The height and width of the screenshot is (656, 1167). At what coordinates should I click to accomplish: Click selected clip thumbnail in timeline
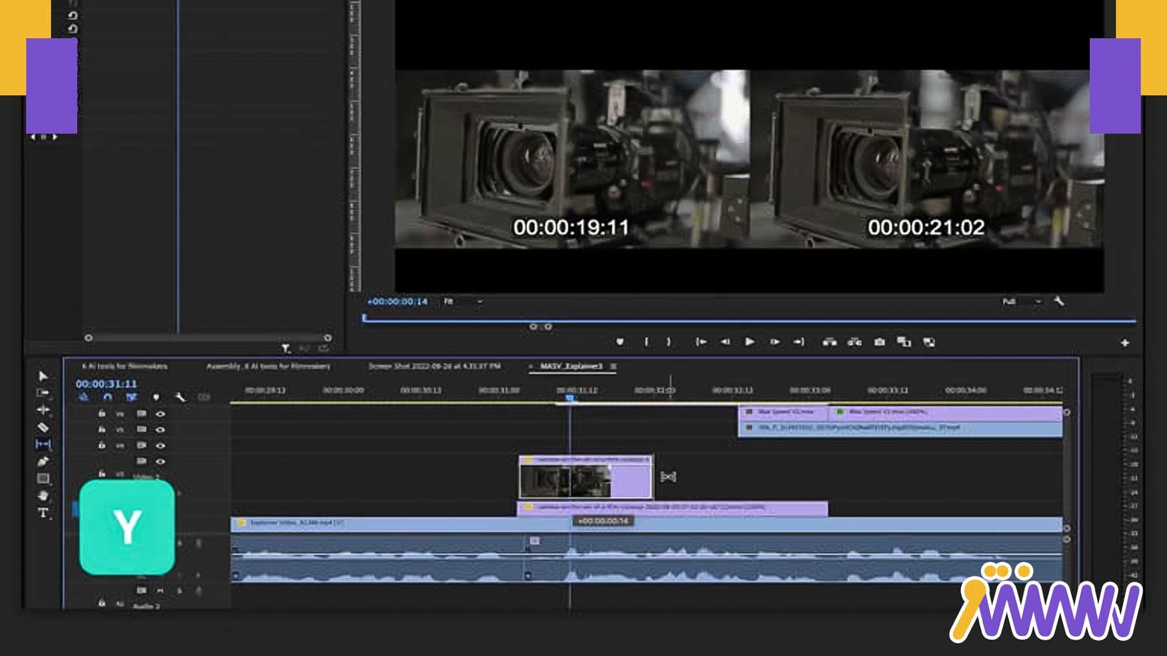click(x=565, y=481)
